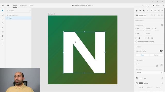165x92 pixels.
Task: Align selection to bottom edge
Action: tap(144, 10)
